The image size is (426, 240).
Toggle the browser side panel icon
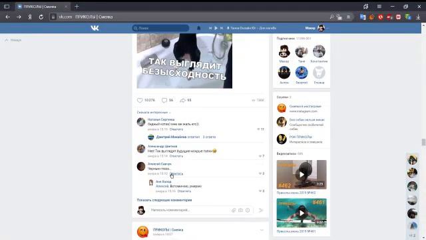tap(7, 7)
